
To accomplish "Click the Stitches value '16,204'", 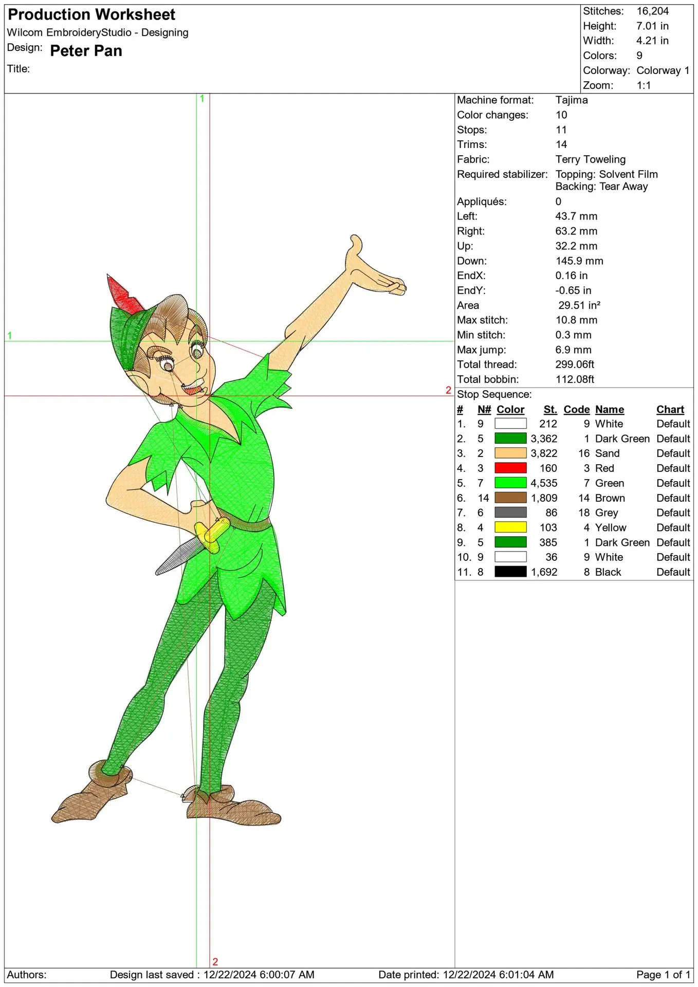I will tap(653, 11).
